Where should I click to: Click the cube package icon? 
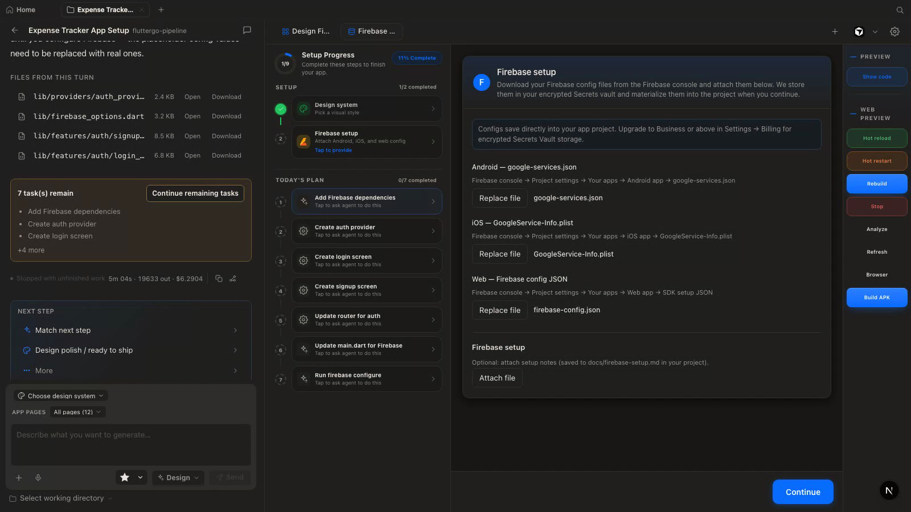click(x=859, y=32)
